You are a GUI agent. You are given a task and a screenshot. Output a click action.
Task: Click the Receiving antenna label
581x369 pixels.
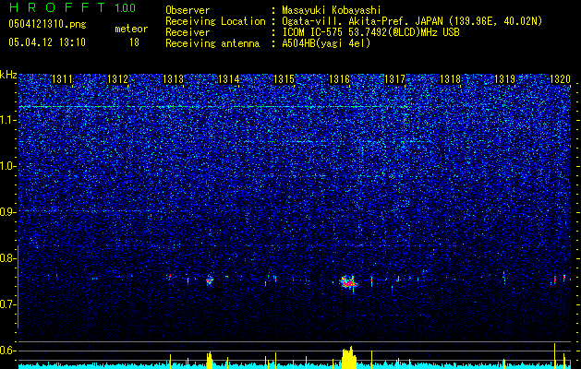tap(212, 43)
